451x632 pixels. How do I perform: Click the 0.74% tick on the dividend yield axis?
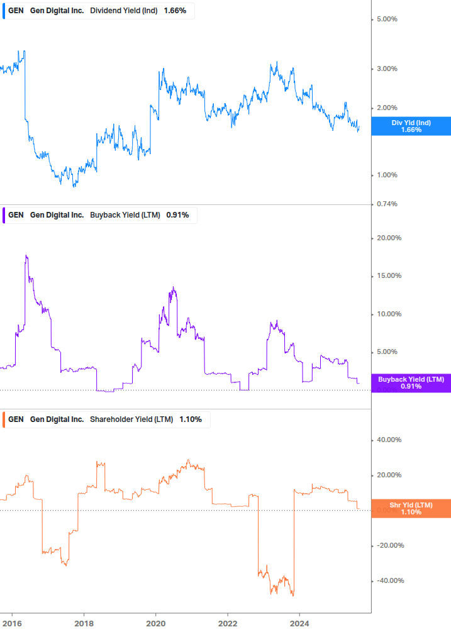coord(387,204)
